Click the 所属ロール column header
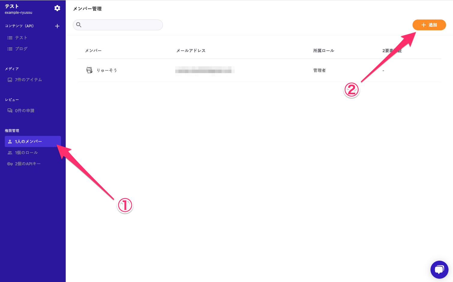 coord(323,51)
